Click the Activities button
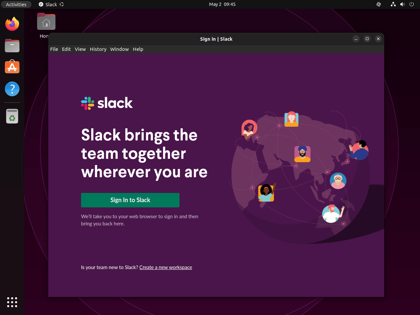 (x=16, y=4)
